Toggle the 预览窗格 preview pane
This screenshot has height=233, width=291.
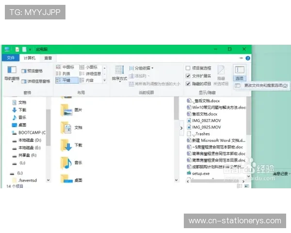(32, 71)
